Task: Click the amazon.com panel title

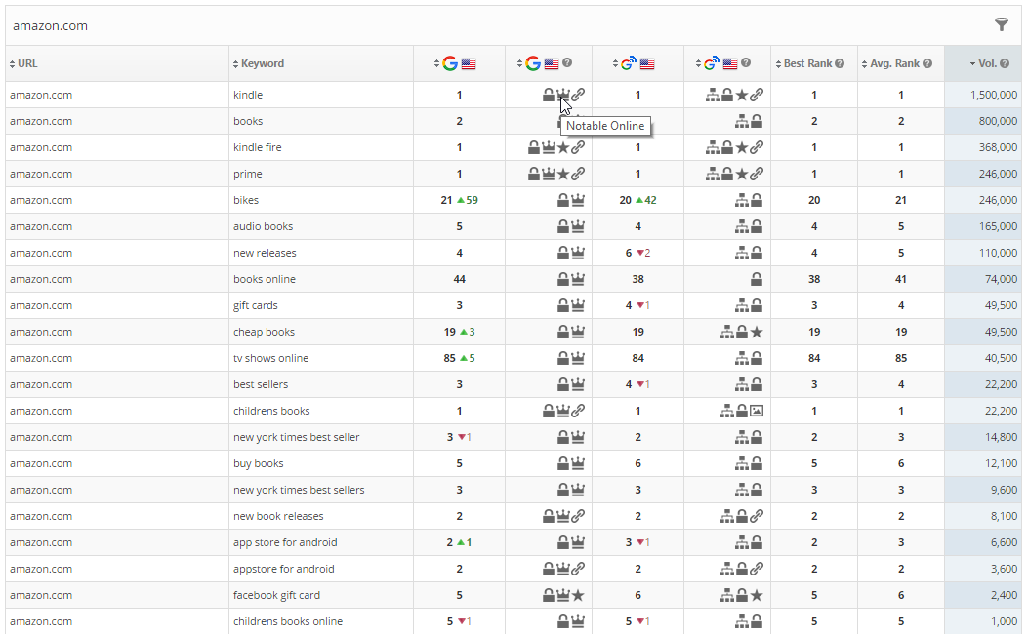Action: [51, 26]
